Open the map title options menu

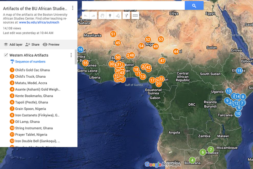tap(73, 8)
